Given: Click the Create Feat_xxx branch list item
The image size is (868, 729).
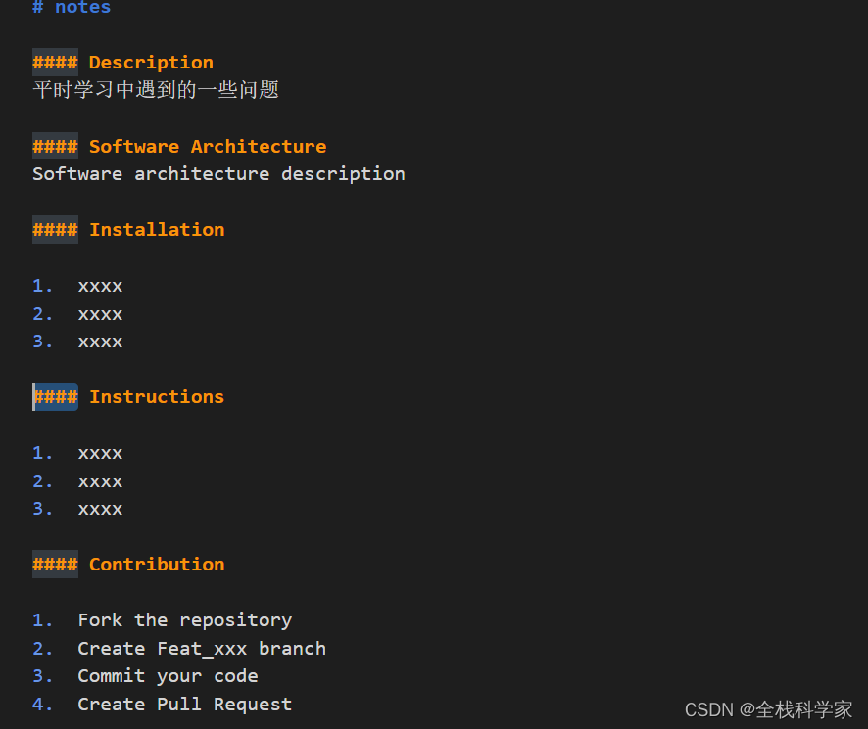Looking at the screenshot, I should point(201,648).
